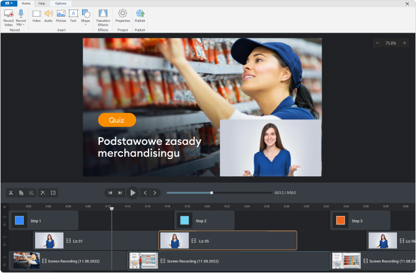
Task: Paste clip from clipboard
Action: 31,193
